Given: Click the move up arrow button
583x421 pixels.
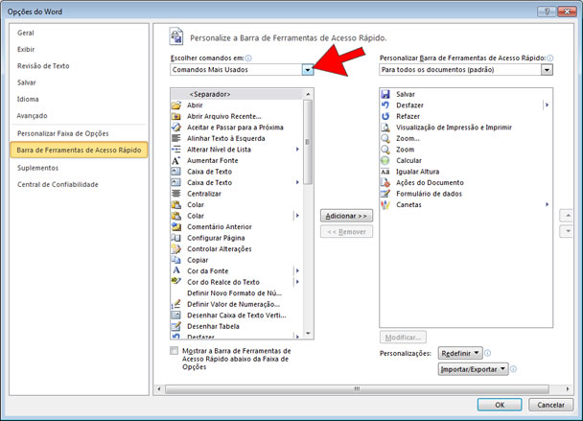Looking at the screenshot, I should click(x=567, y=216).
